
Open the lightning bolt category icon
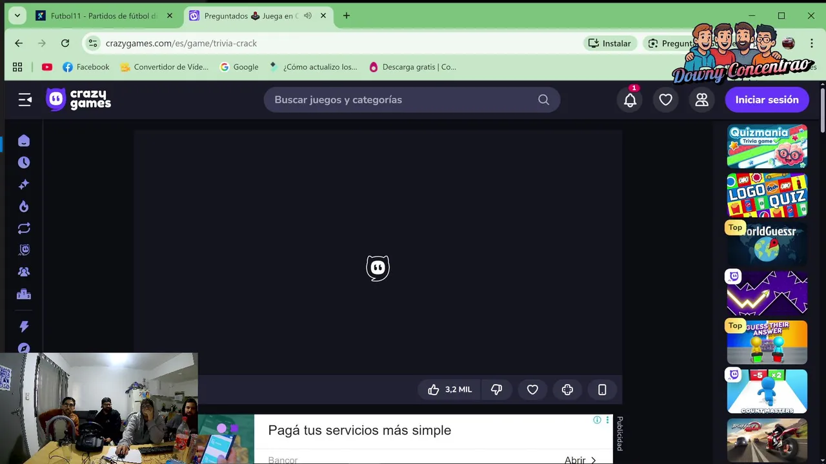point(24,327)
